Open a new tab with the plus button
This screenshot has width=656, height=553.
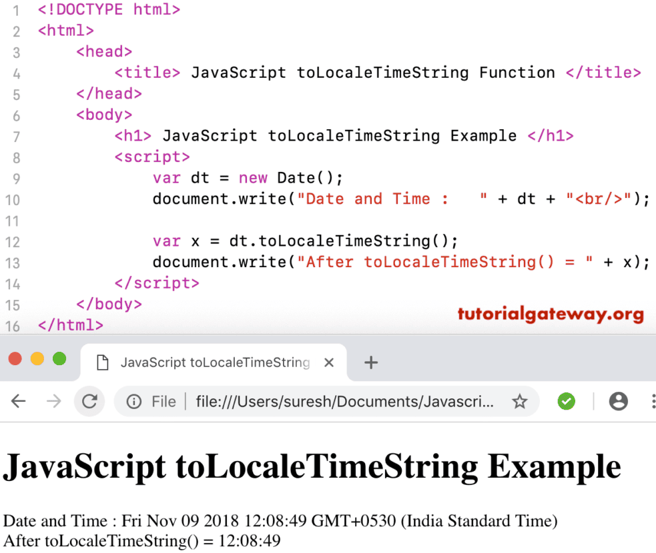pyautogui.click(x=371, y=362)
